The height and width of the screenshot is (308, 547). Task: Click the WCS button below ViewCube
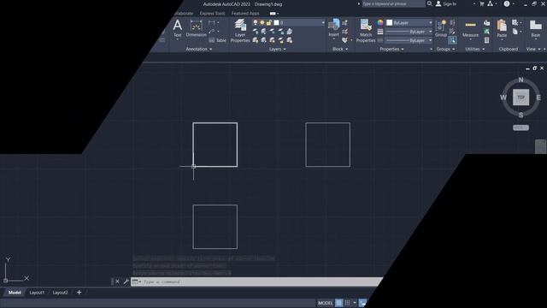521,127
